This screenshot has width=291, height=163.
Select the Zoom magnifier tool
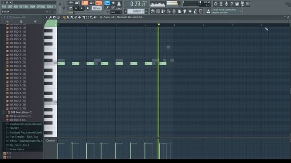tap(91, 17)
